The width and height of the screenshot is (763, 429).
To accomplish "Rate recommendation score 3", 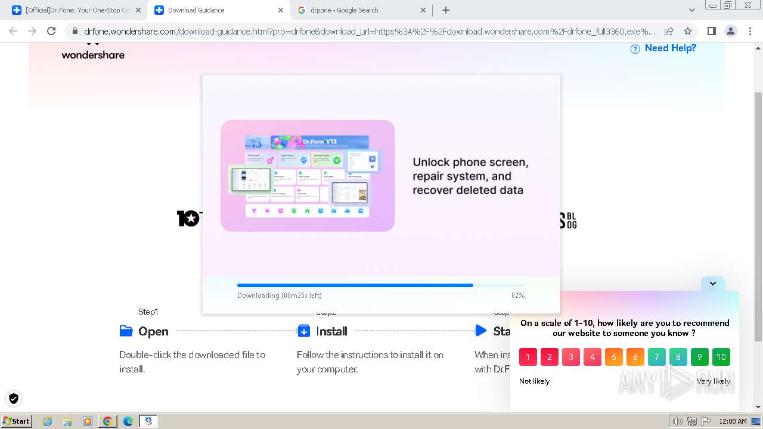I will [x=571, y=357].
